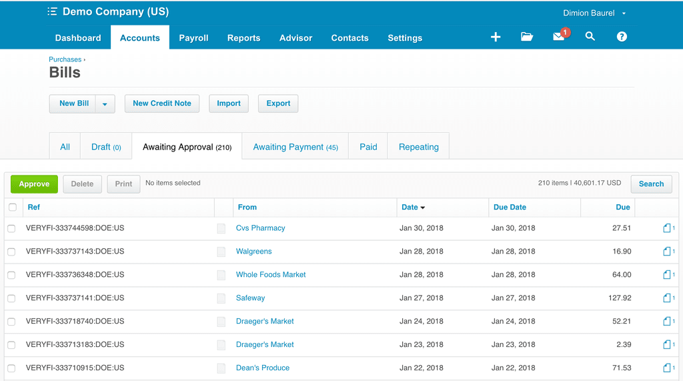Image resolution: width=683 pixels, height=381 pixels.
Task: Open the Whole Foods Market link
Action: coord(271,275)
